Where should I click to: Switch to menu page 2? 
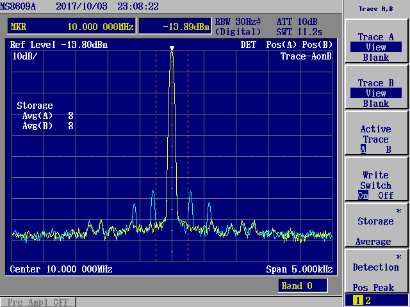[368, 300]
